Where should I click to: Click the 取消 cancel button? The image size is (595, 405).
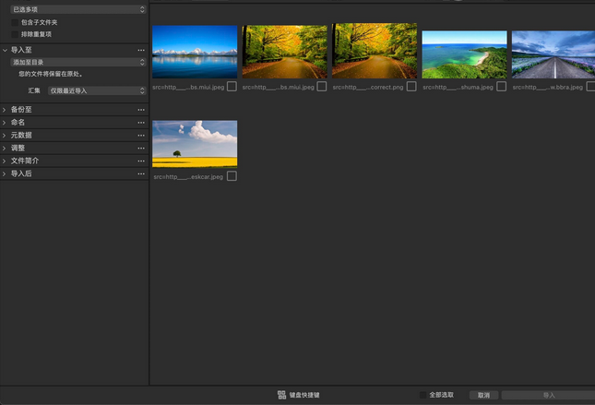pos(483,395)
